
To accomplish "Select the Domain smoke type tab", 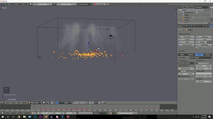I will (191, 55).
